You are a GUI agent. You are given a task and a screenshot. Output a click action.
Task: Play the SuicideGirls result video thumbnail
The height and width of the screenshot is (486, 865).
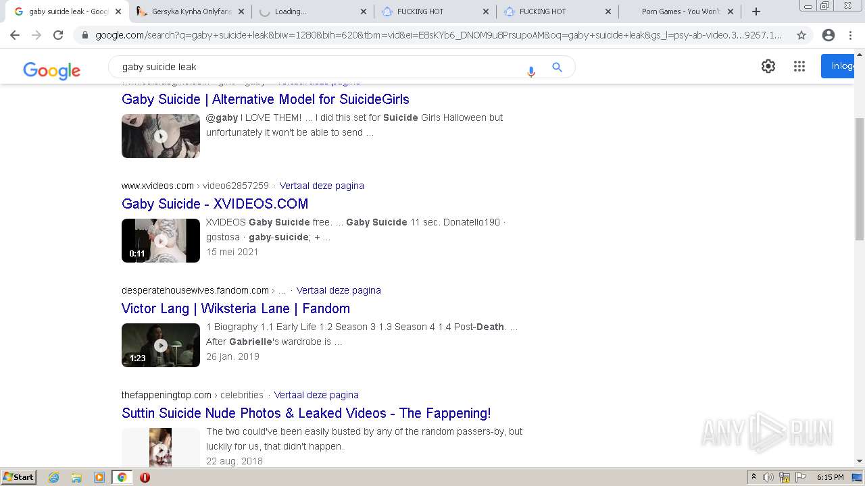[161, 136]
